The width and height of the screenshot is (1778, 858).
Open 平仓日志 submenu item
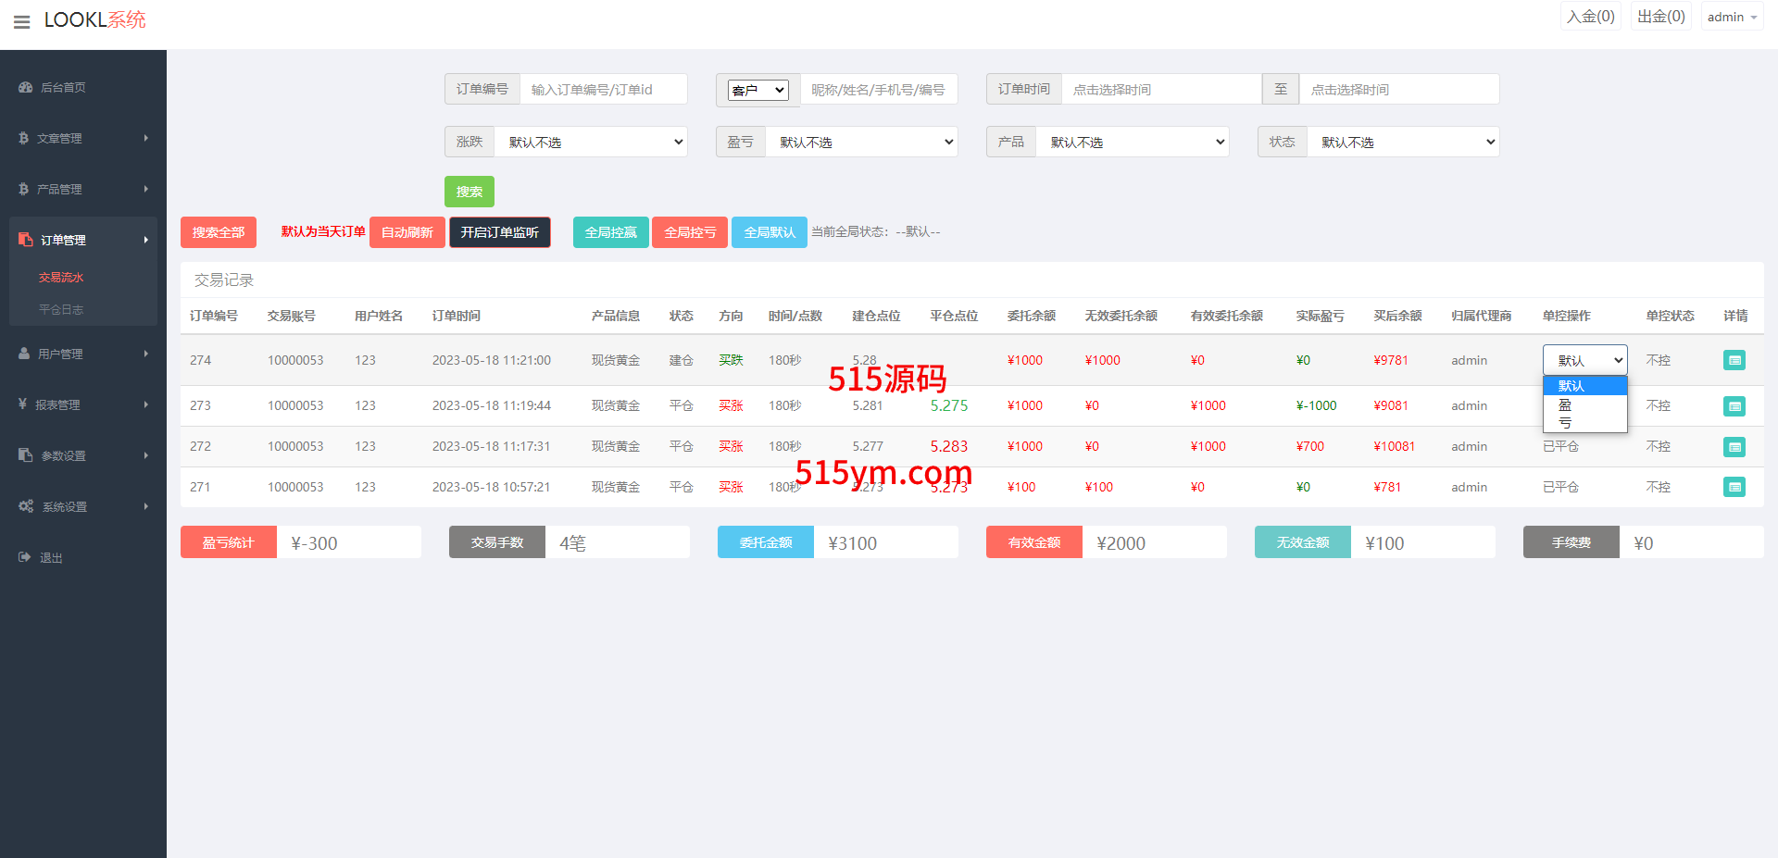click(61, 309)
